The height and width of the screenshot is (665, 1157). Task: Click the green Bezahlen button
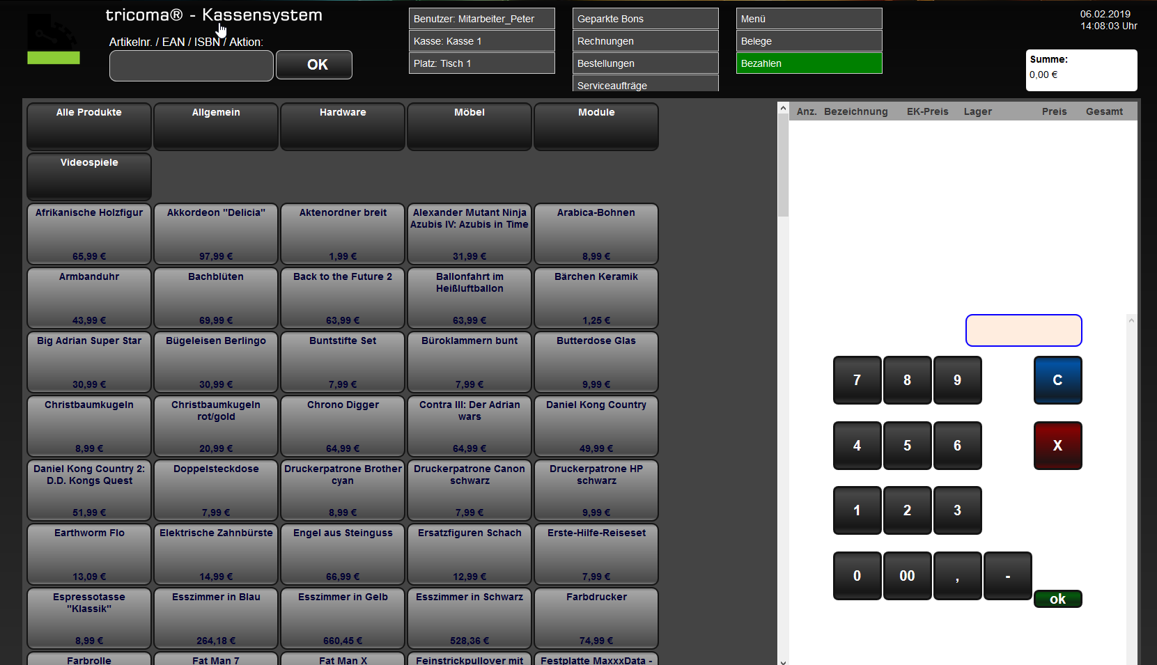point(809,63)
